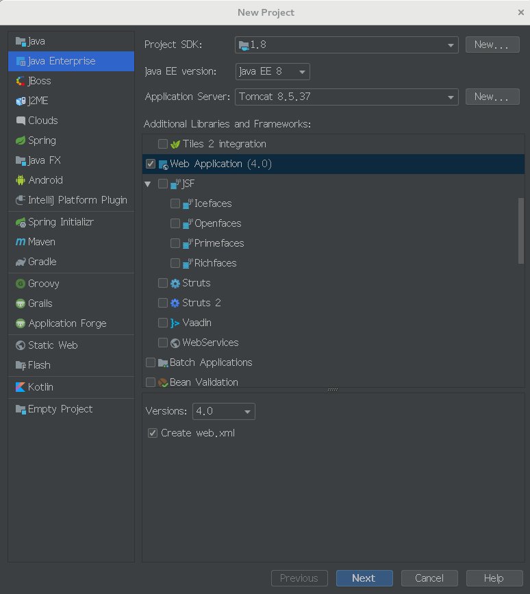
Task: Close the New Project dialog
Action: pyautogui.click(x=521, y=12)
